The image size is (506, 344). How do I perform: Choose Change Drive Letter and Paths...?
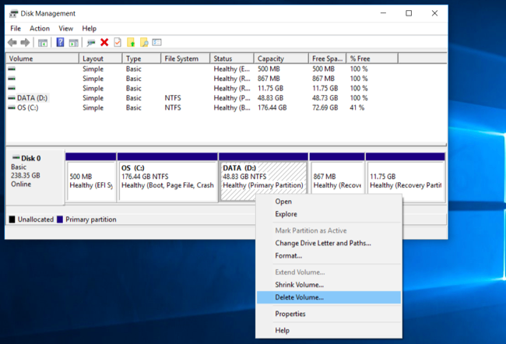pos(322,243)
